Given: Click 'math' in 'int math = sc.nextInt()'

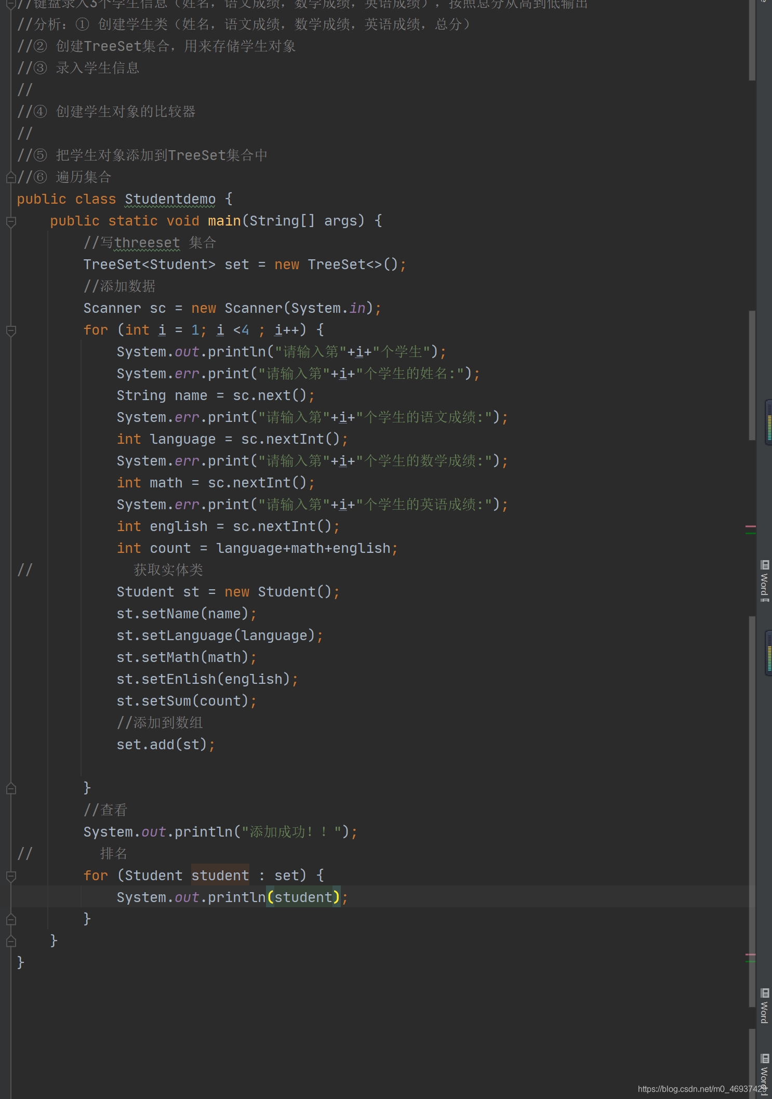Looking at the screenshot, I should (x=166, y=483).
